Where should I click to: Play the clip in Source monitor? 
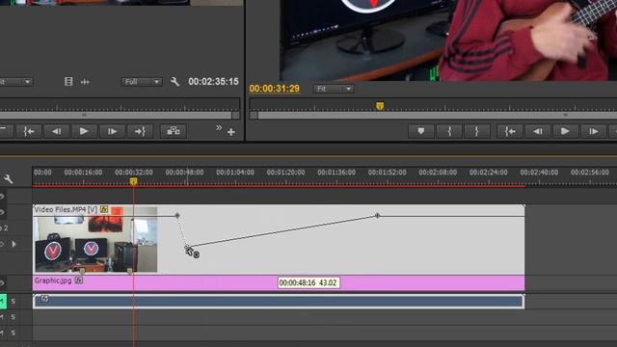tap(84, 131)
